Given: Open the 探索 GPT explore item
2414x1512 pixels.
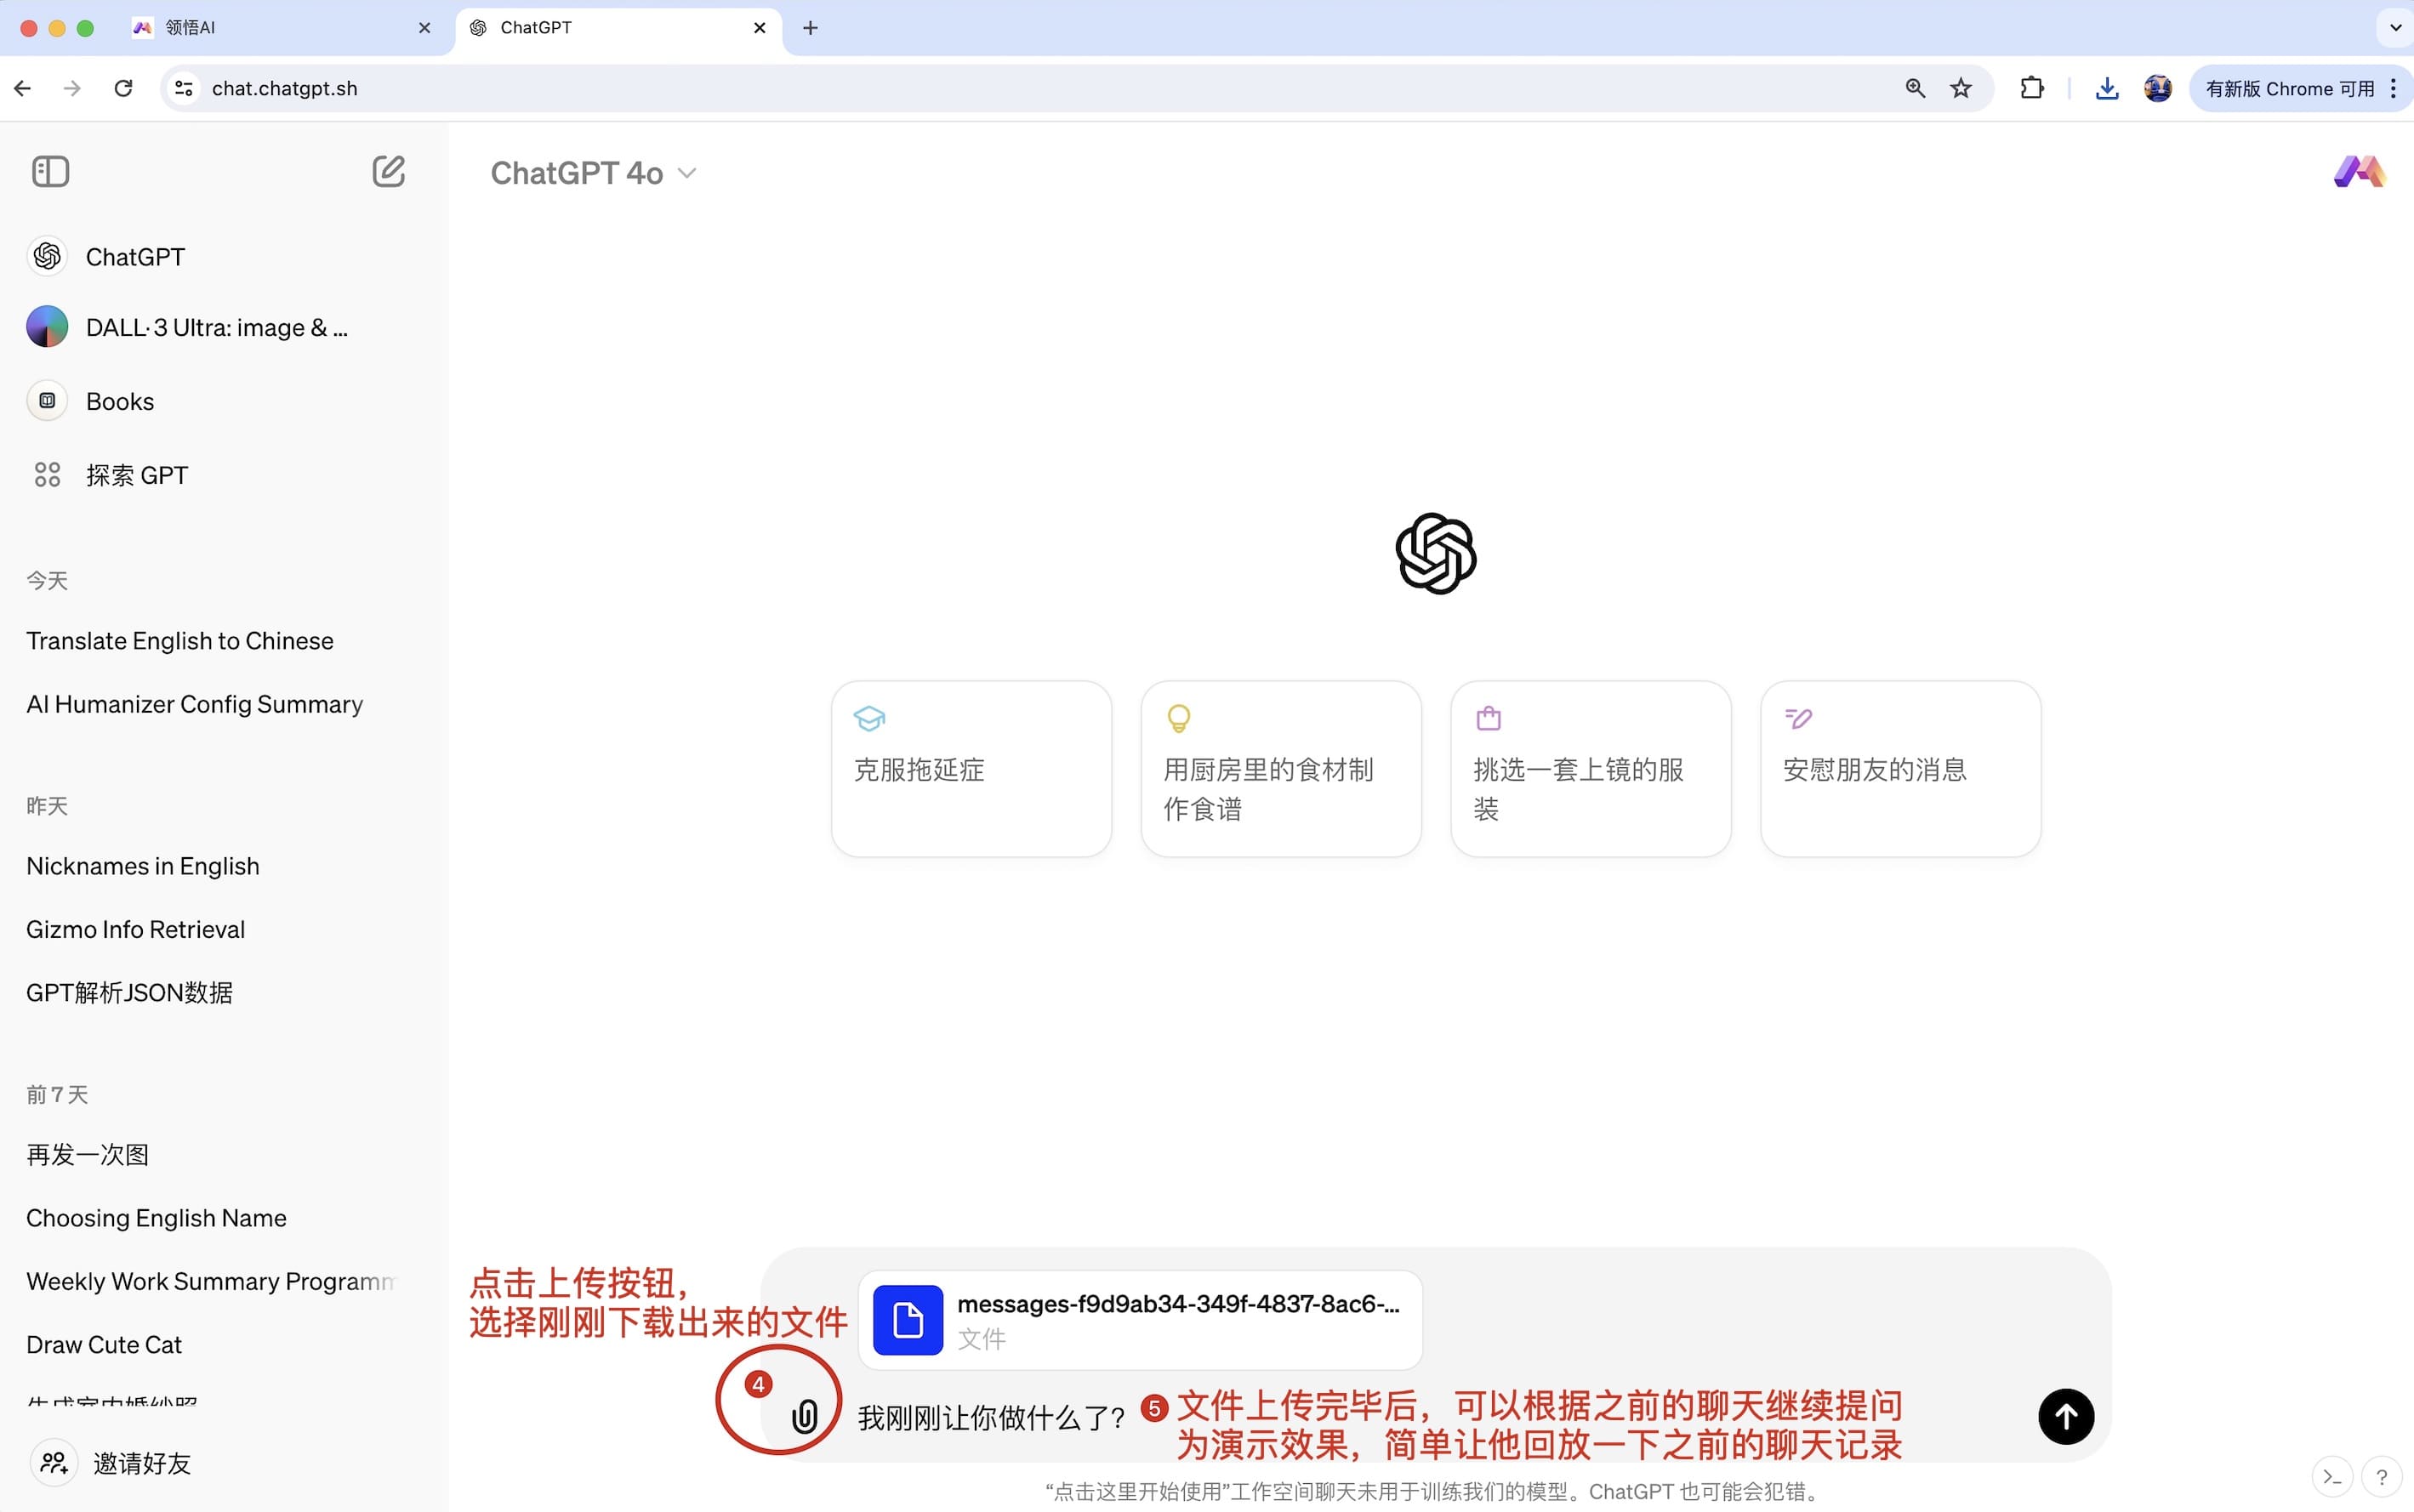Looking at the screenshot, I should (x=136, y=475).
